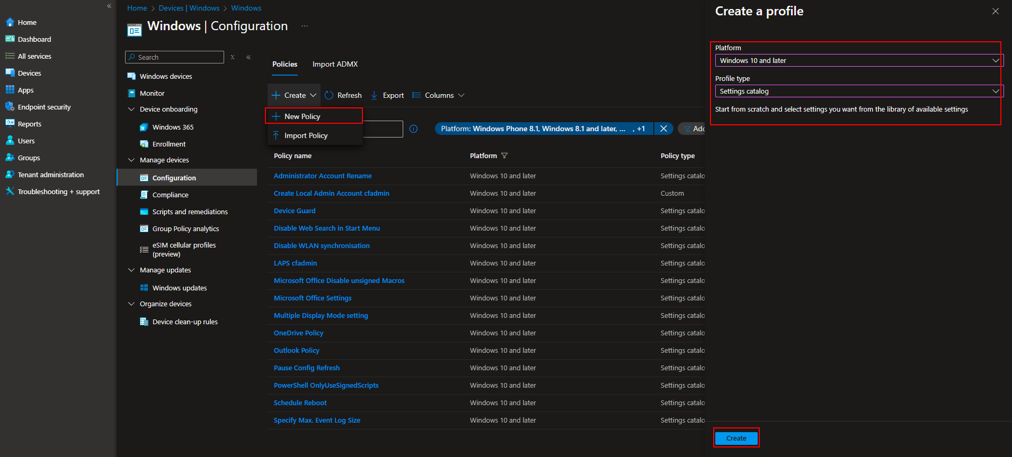This screenshot has width=1012, height=457.
Task: Open the ellipsis menu beside Windows | Configuration
Action: pyautogui.click(x=305, y=26)
